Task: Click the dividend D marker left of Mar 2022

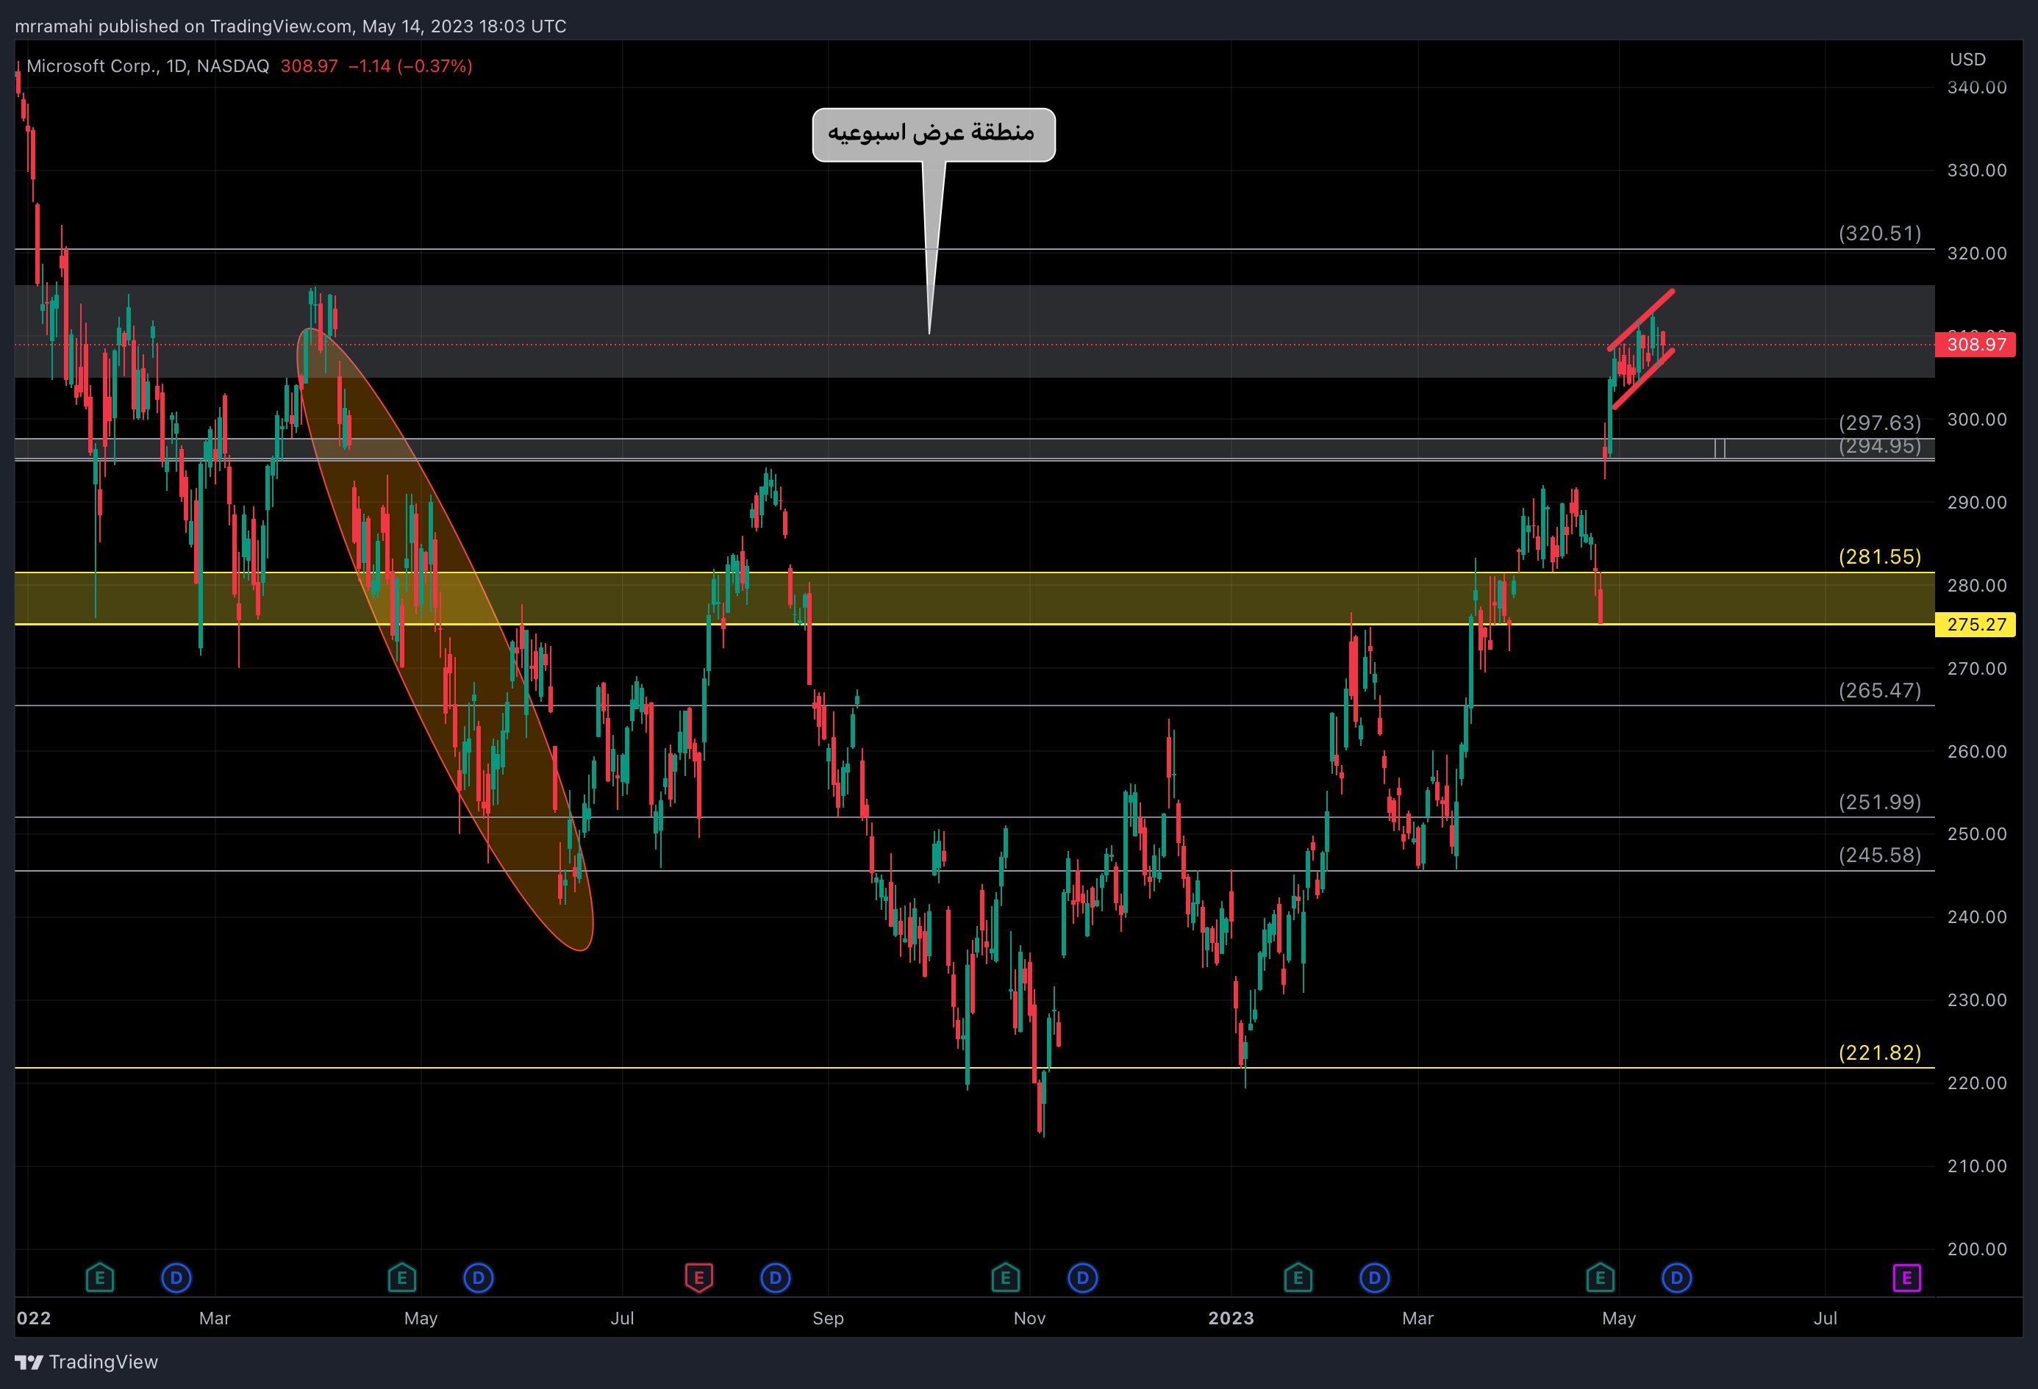Action: (176, 1278)
